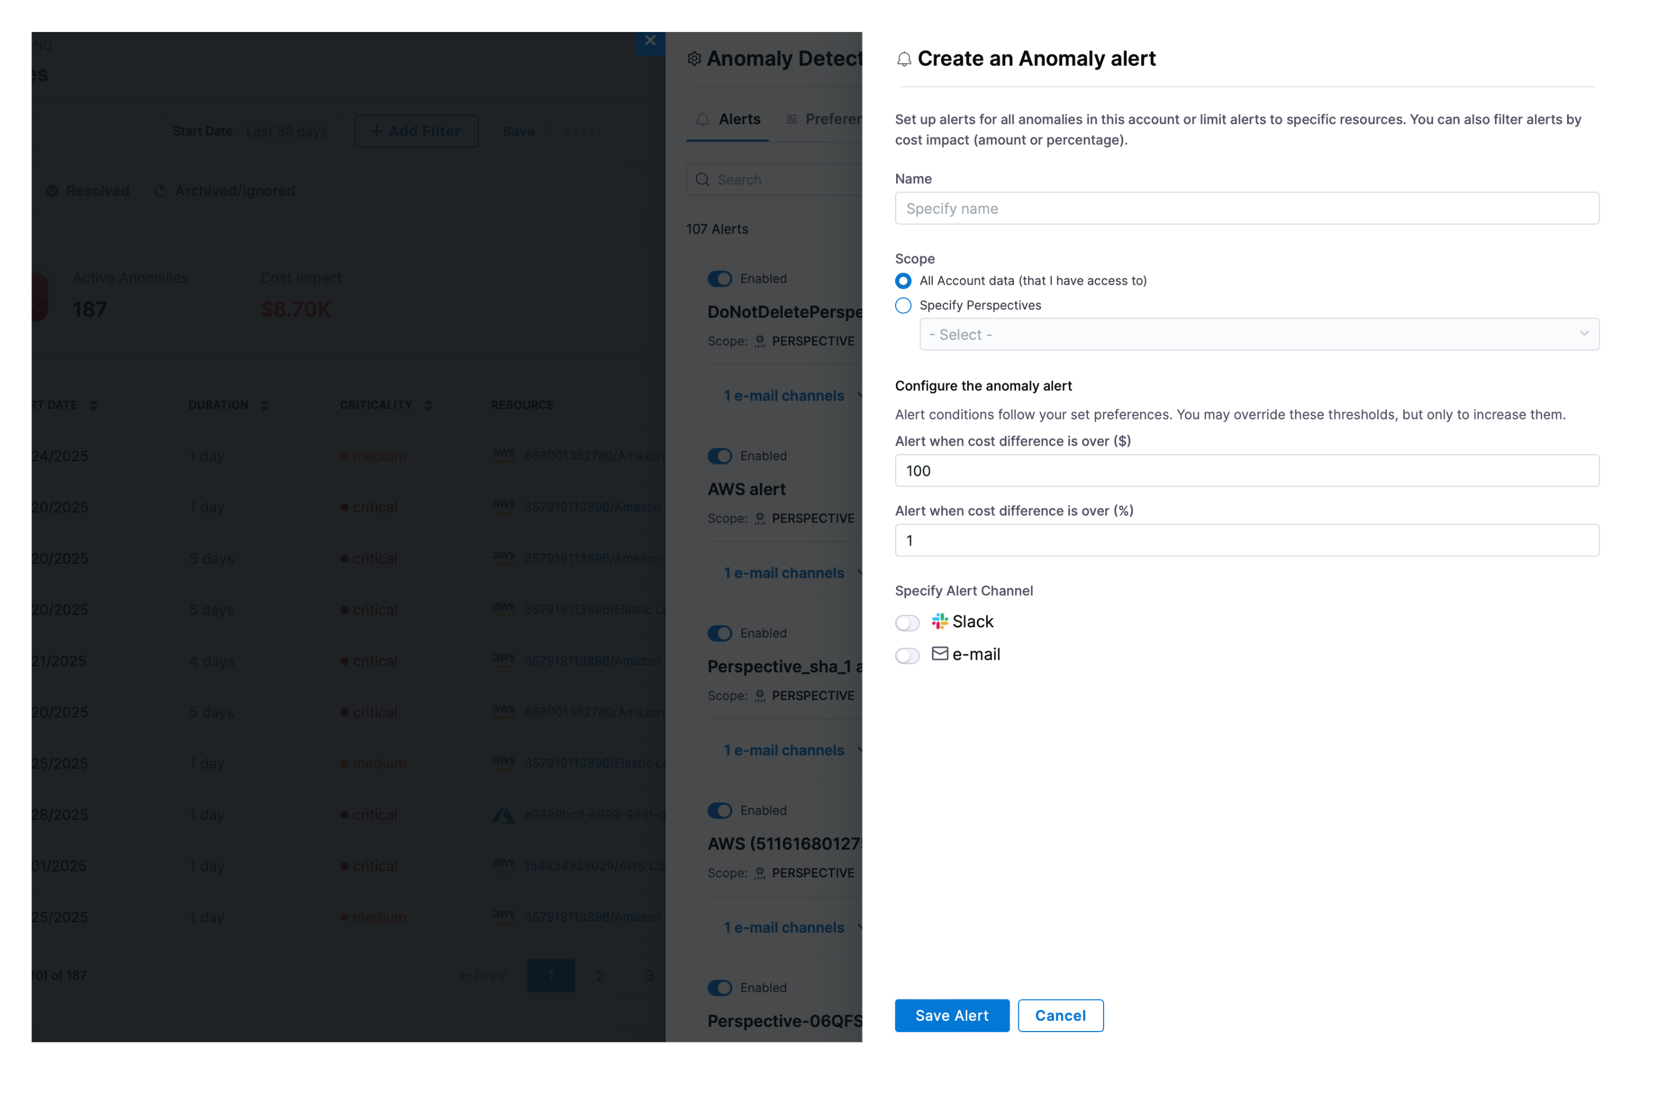Enable the Slack alert channel toggle
The image size is (1661, 1107).
(x=908, y=623)
